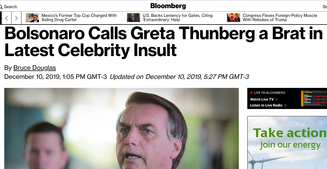Screen dimensions: 327x169
Task: Click the Search label in the header
Action: pos(11,7)
